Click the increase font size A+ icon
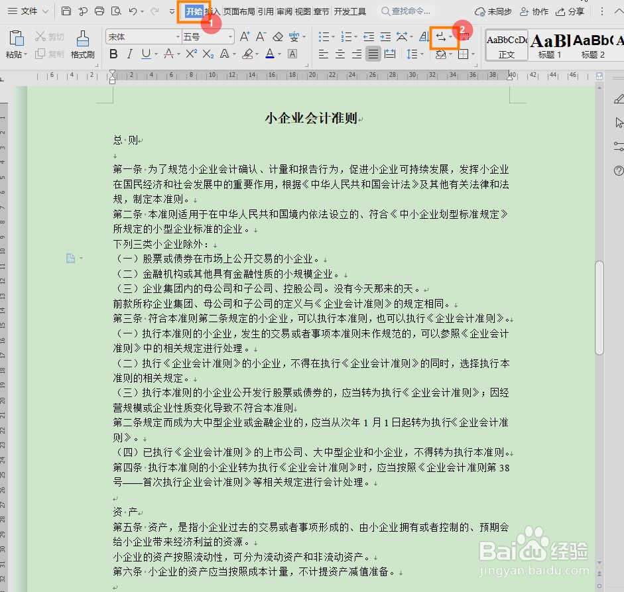This screenshot has height=592, width=624. (245, 36)
